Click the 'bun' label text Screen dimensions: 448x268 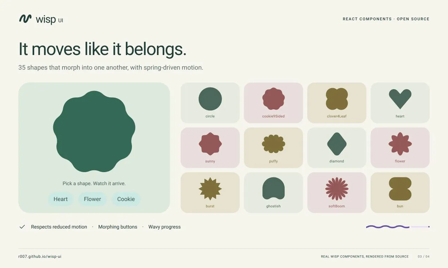click(x=400, y=206)
